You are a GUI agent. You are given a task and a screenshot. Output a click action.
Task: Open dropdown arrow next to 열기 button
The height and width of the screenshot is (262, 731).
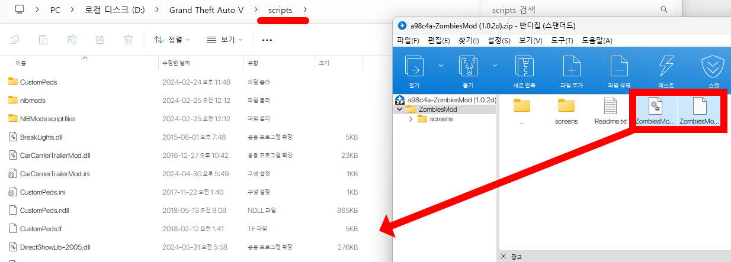[441, 66]
